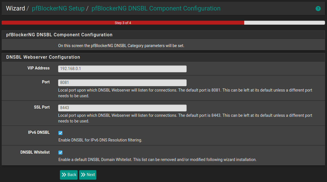The image size is (327, 182).
Task: Go to previous step with Back button
Action: point(69,175)
